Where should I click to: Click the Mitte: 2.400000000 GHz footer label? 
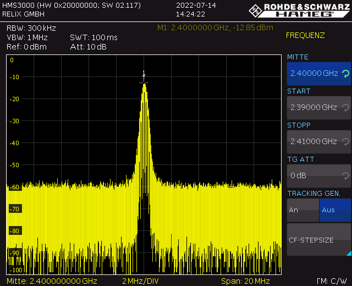(x=52, y=281)
